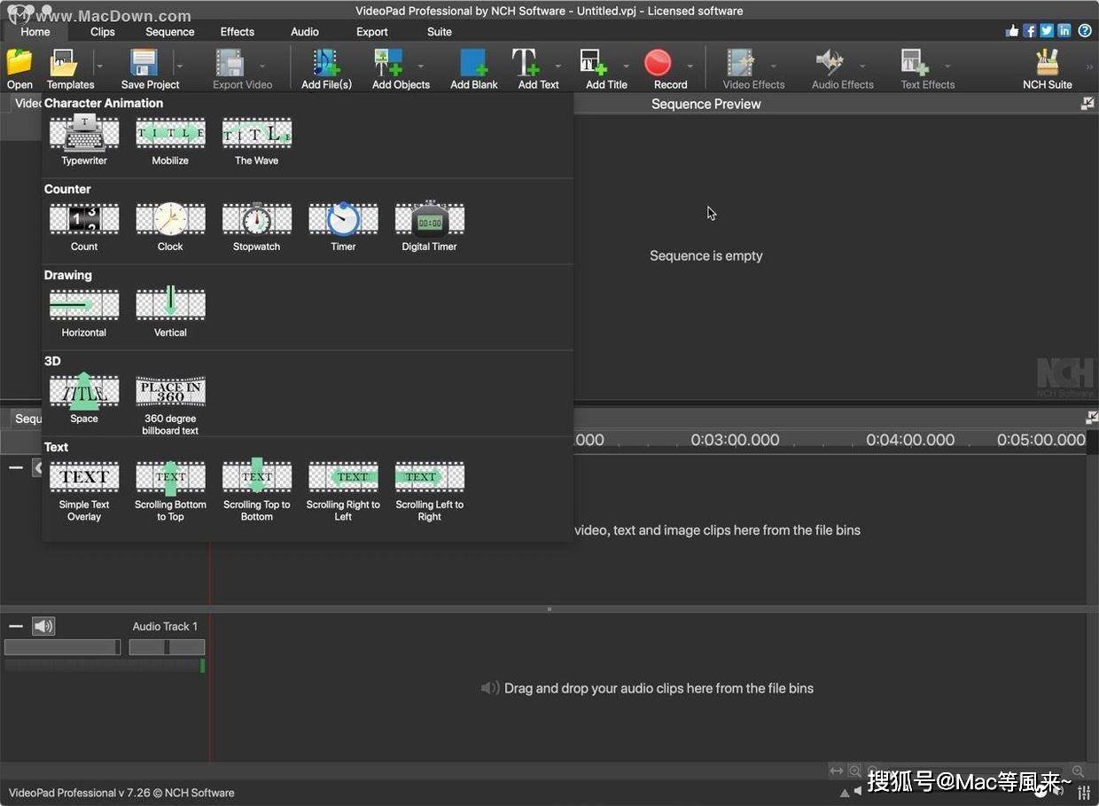Expand the Add Text dropdown arrow
The width and height of the screenshot is (1099, 806).
(x=558, y=67)
